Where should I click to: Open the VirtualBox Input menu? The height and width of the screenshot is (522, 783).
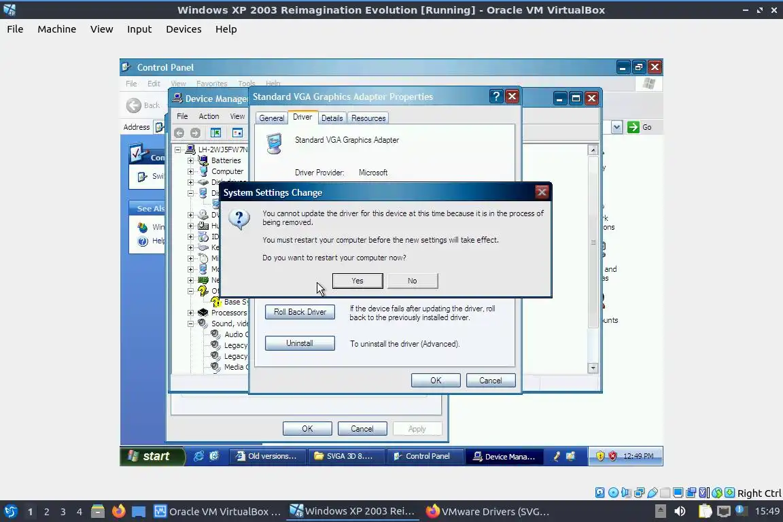pyautogui.click(x=139, y=29)
